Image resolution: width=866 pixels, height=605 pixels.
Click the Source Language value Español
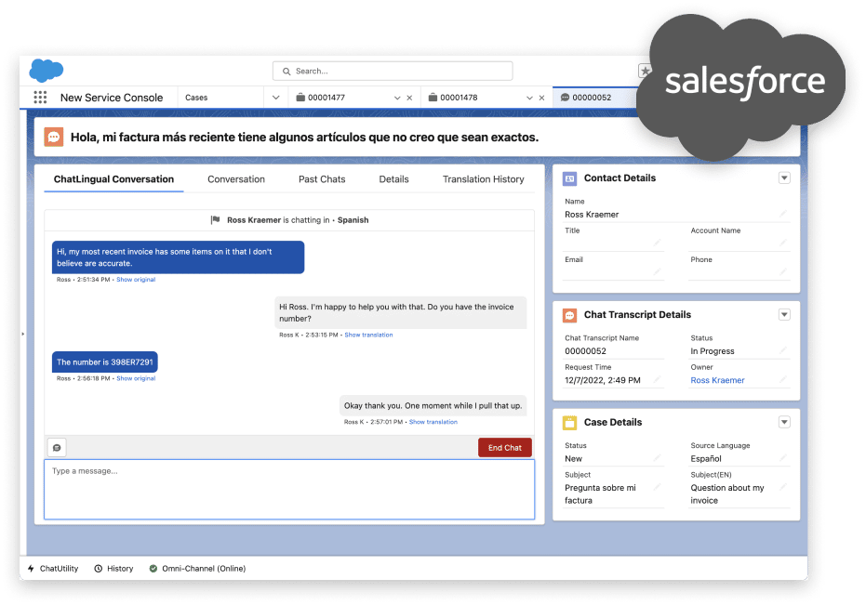click(x=706, y=459)
